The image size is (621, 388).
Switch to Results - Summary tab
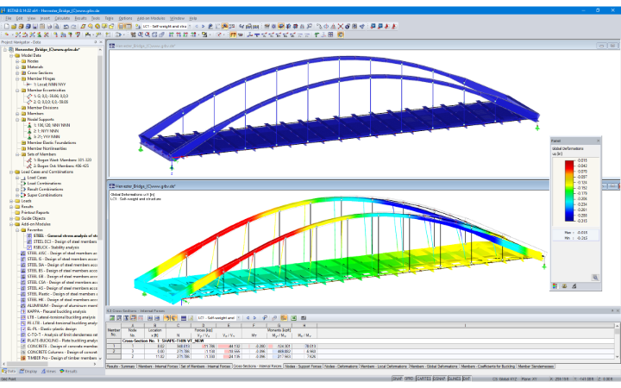tap(122, 366)
